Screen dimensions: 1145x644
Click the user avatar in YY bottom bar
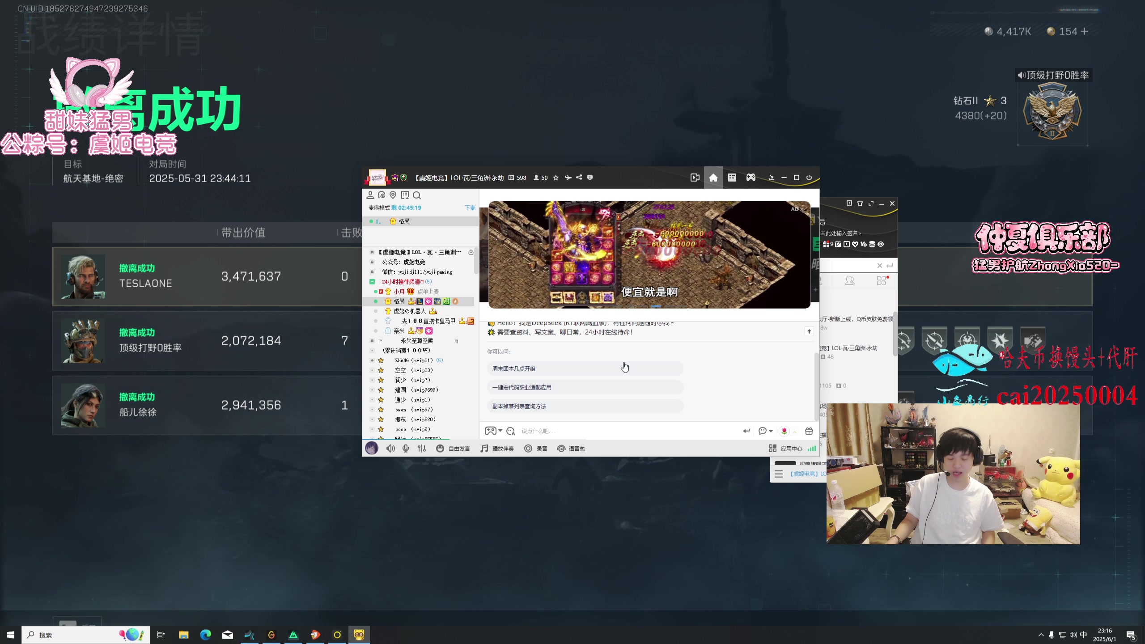click(x=372, y=448)
